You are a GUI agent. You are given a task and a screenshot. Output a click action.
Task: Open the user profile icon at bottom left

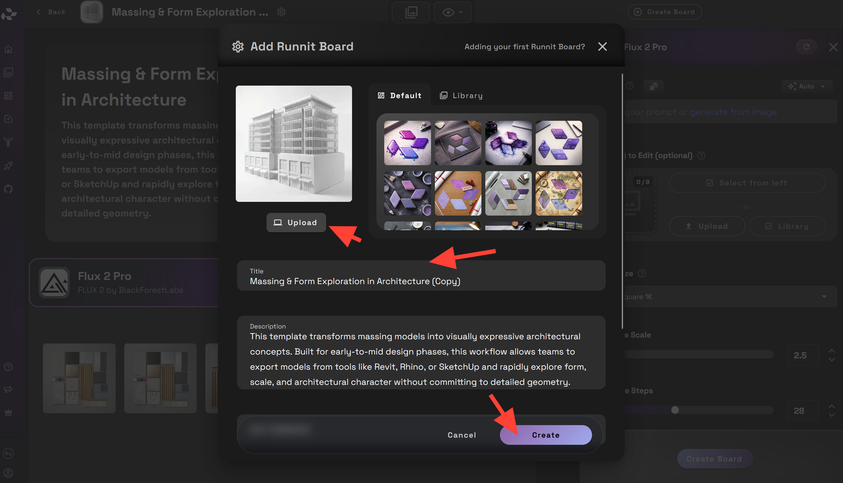click(x=8, y=473)
